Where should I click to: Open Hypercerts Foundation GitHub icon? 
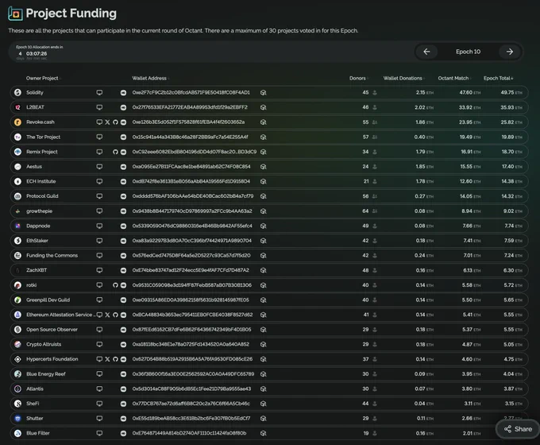(x=115, y=359)
